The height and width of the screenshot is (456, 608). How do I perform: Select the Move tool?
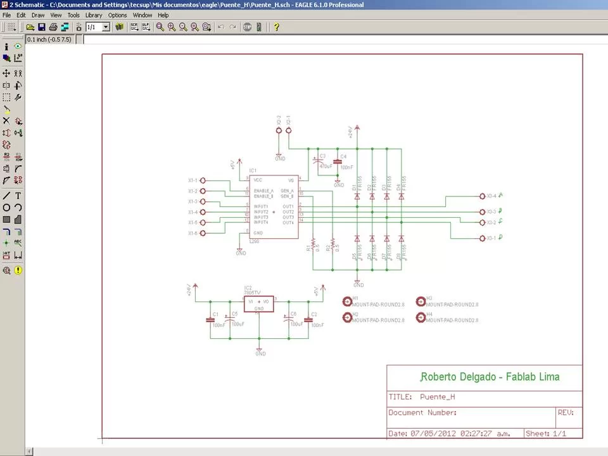(x=7, y=73)
